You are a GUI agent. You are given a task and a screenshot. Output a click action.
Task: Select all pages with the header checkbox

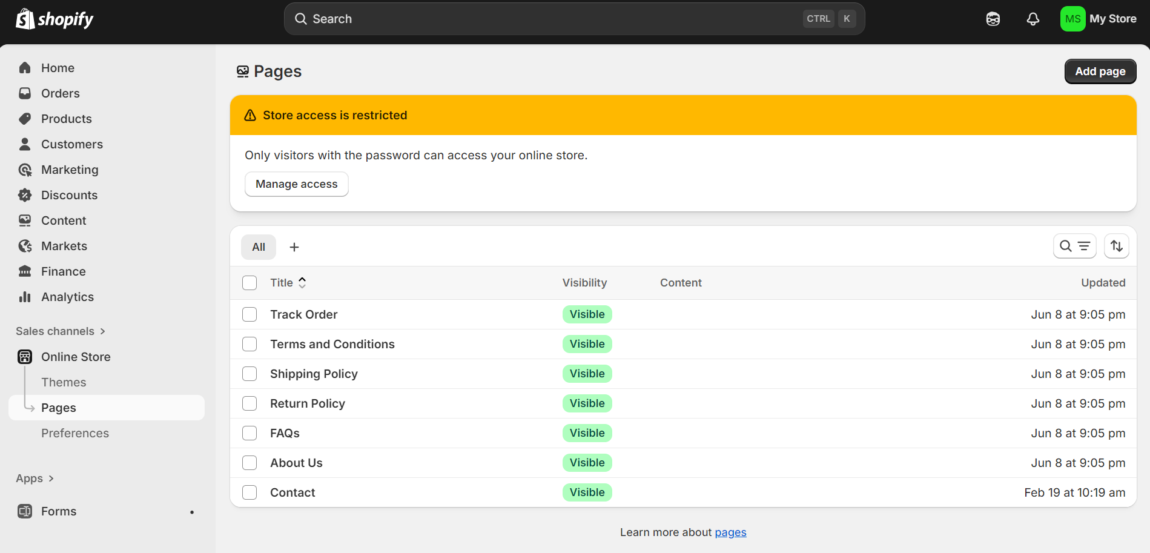(x=249, y=282)
